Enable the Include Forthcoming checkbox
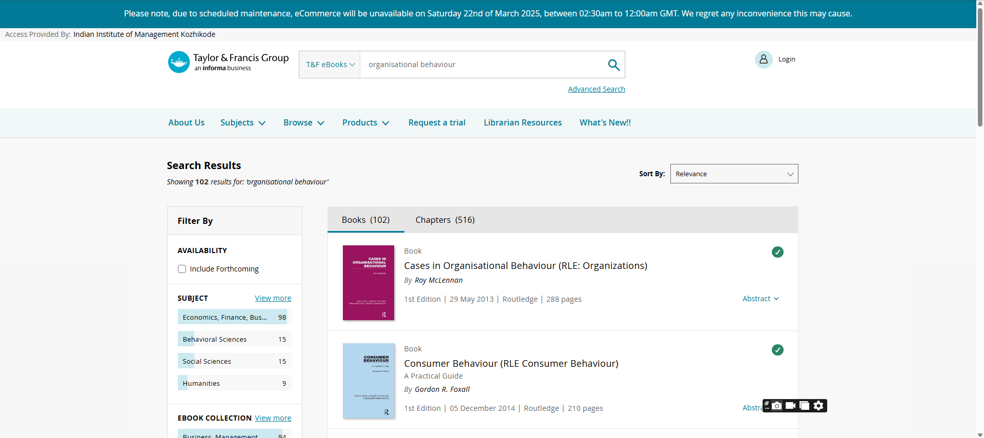 click(x=182, y=269)
